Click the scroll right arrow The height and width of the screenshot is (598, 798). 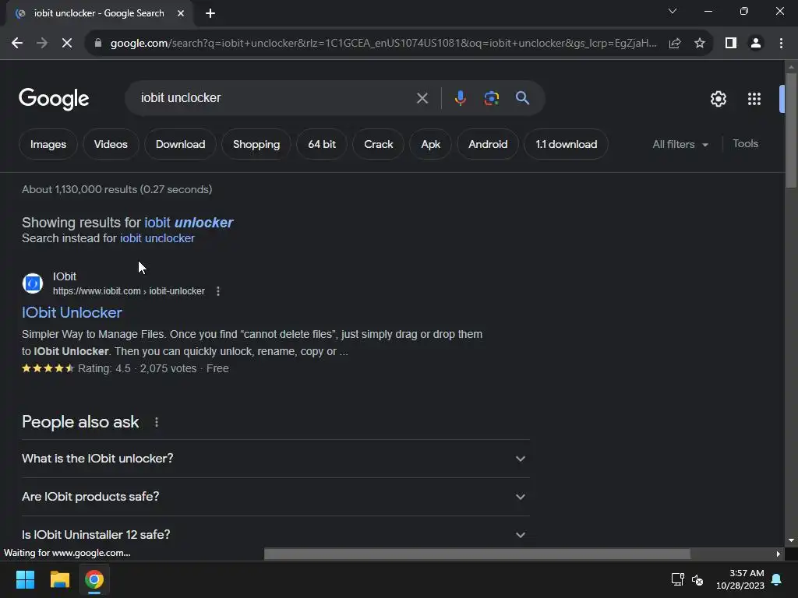click(778, 554)
